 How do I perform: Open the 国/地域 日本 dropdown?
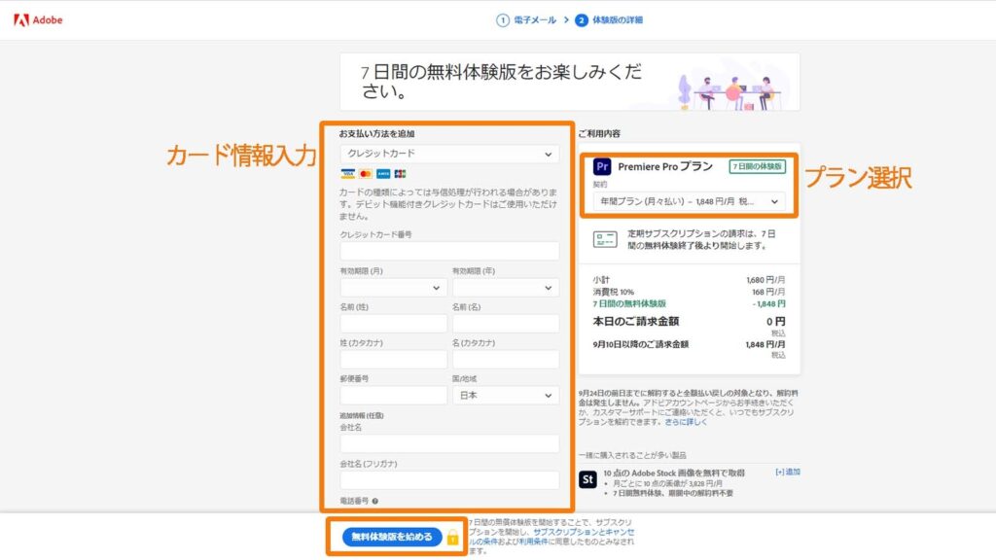click(506, 395)
